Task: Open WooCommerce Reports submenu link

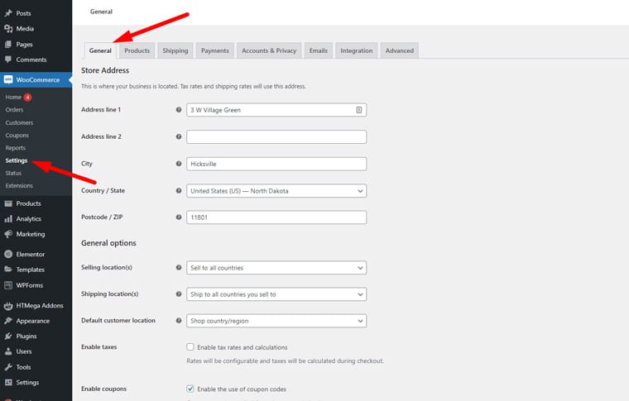Action: click(x=16, y=148)
